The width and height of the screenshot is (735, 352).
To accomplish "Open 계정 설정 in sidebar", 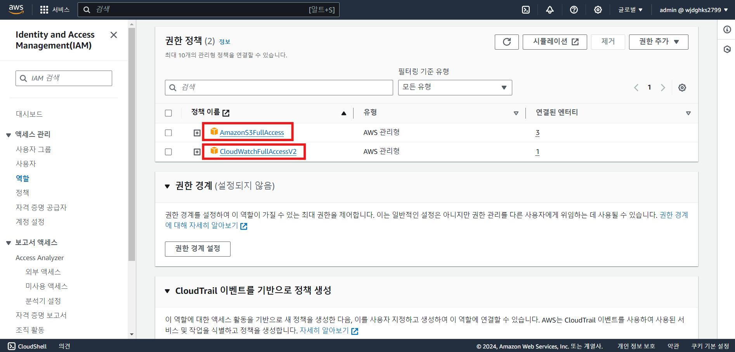I will pyautogui.click(x=30, y=222).
